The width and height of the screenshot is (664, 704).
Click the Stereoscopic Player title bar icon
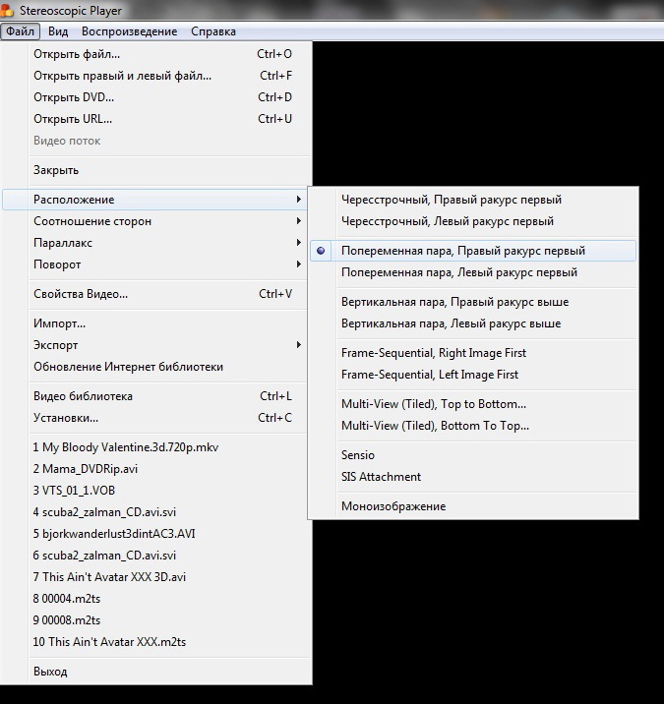6,10
